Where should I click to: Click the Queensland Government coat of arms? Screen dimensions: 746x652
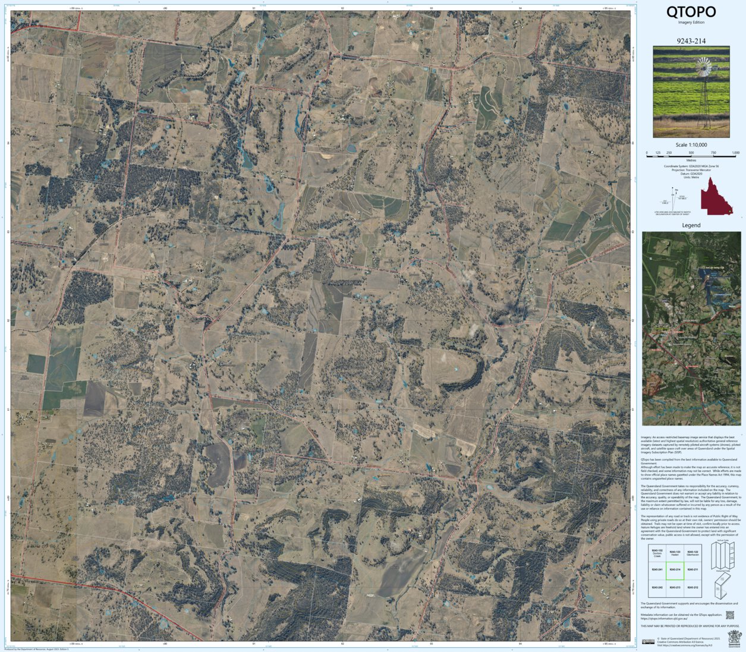(x=735, y=638)
